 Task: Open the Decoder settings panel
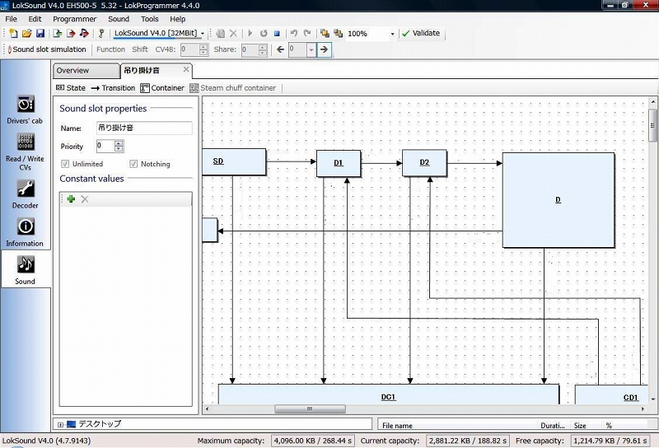point(26,194)
